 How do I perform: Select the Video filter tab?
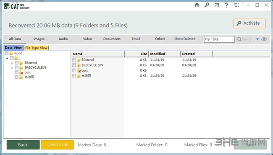pos(87,39)
